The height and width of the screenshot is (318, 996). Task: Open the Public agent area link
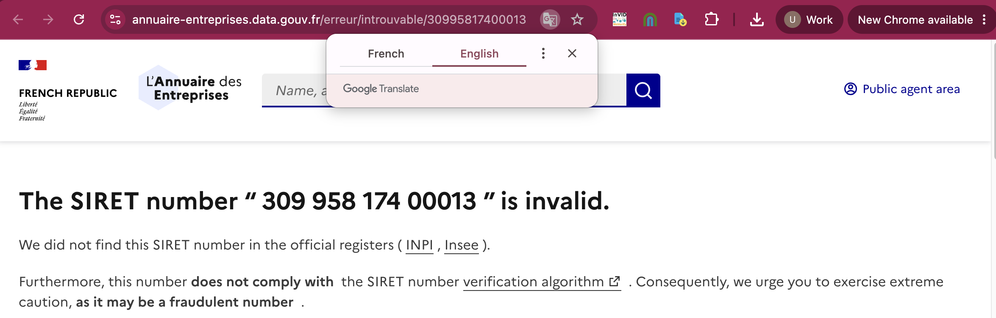(x=902, y=89)
